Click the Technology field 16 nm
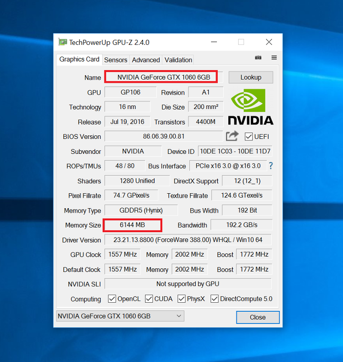Screen dimensions: 343x362 [127, 107]
